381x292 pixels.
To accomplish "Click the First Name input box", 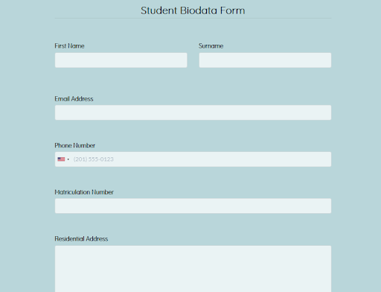I will click(121, 60).
